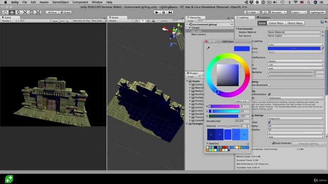Screen dimensions: 328x184
Task: Switch to the Global Maps tab
Action: pos(276,23)
